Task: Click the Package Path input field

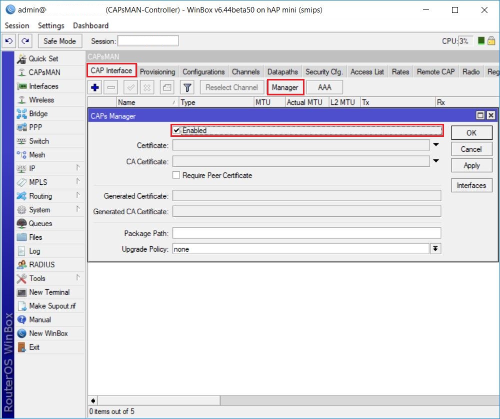Action: 307,233
